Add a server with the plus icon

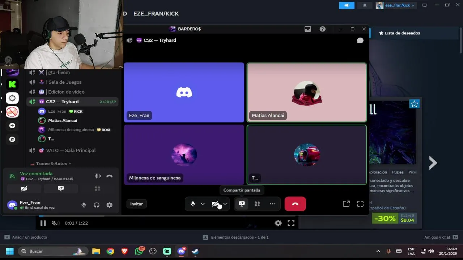pos(12,126)
